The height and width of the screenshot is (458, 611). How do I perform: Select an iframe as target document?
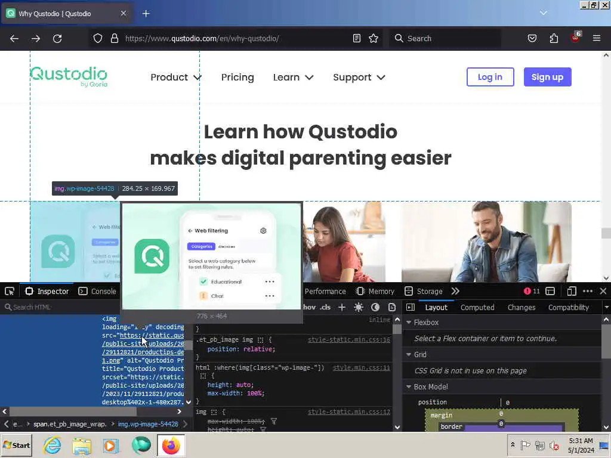pos(550,291)
